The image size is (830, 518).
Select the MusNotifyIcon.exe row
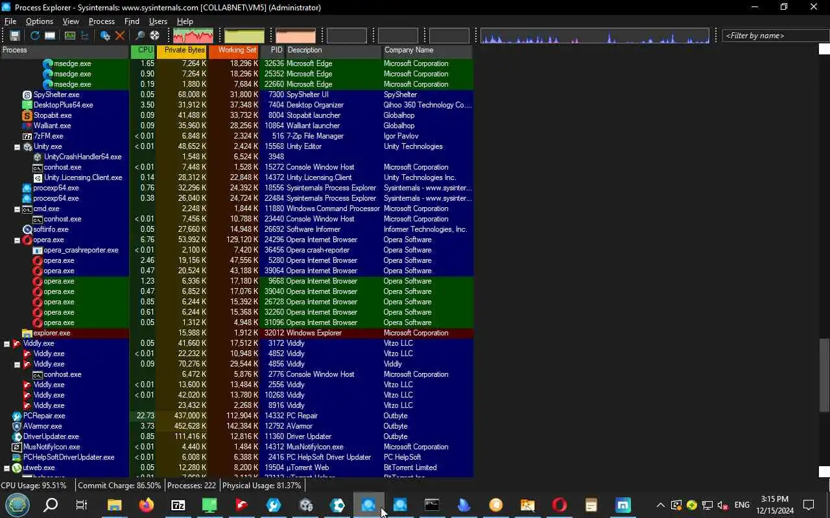(x=237, y=447)
